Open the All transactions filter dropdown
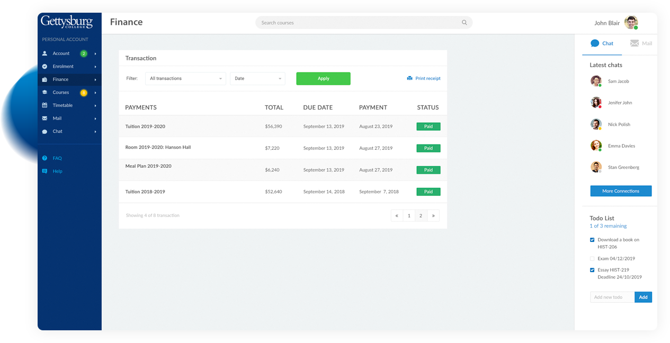 coord(185,78)
